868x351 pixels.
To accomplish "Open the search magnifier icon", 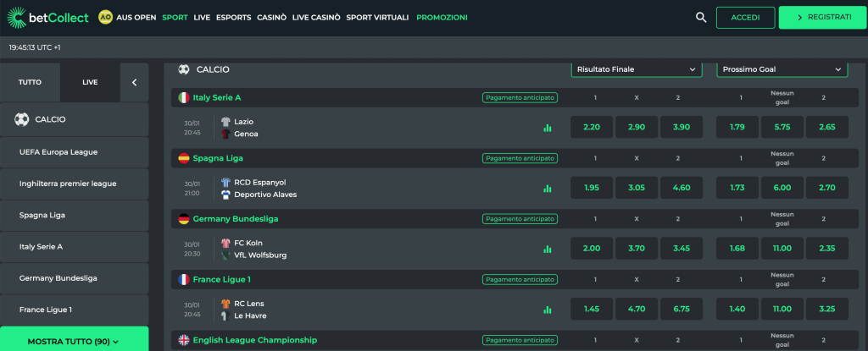I will point(701,18).
